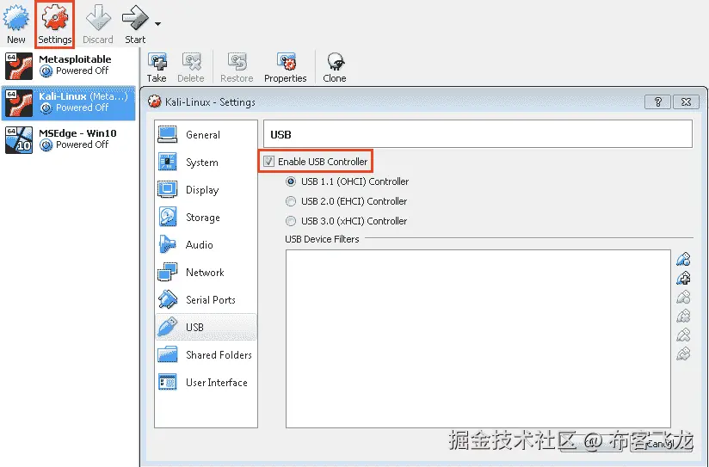Click the question mark help button
709x467 pixels.
pyautogui.click(x=658, y=101)
